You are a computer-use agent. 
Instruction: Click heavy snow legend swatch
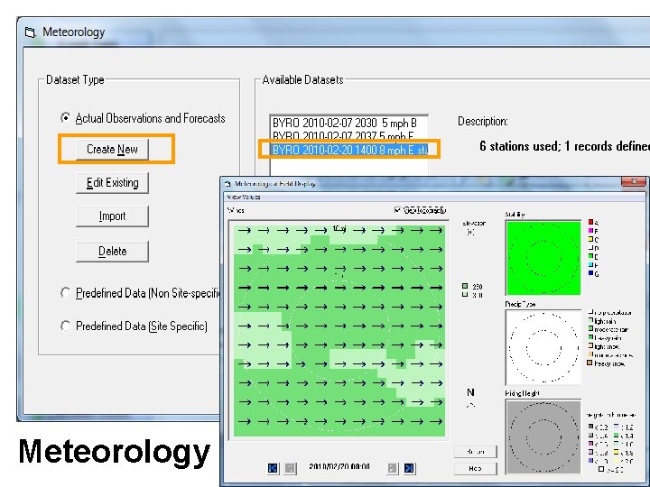(590, 363)
